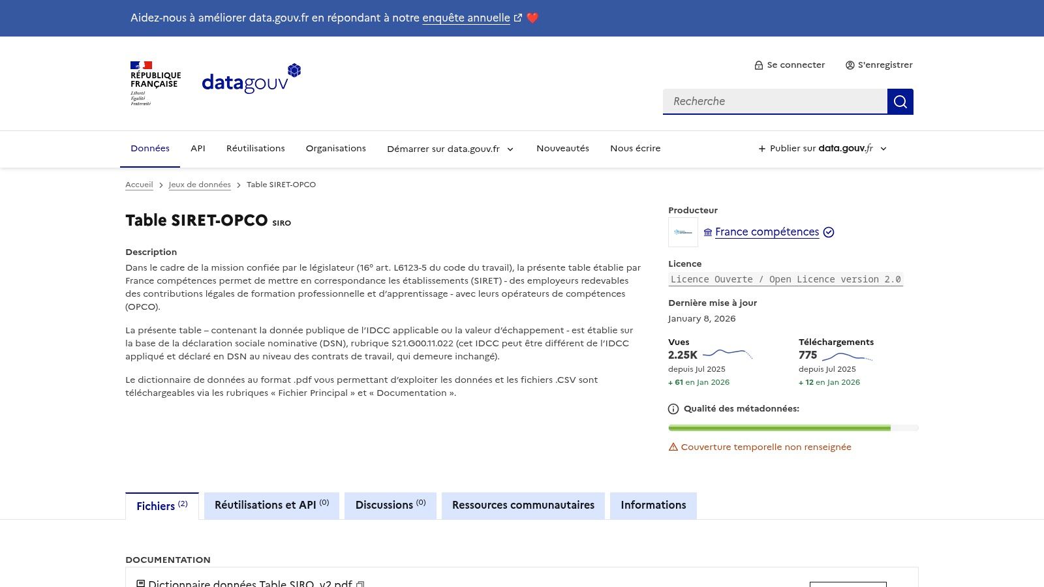Open the Démarrer sur data.gouv.fr dropdown

[450, 149]
